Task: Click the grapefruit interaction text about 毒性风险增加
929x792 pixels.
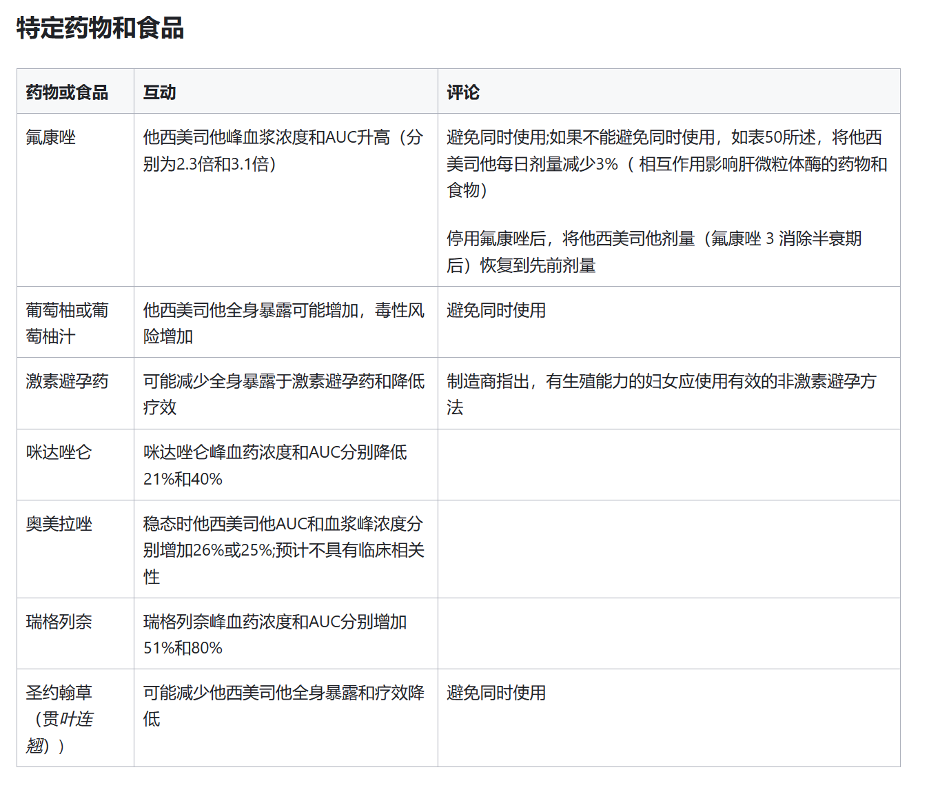Action: click(x=283, y=323)
